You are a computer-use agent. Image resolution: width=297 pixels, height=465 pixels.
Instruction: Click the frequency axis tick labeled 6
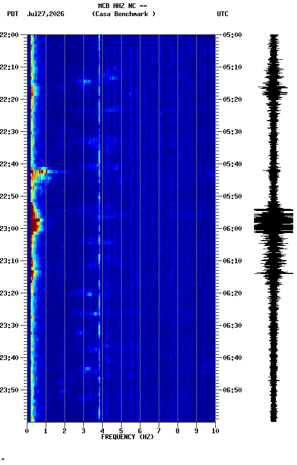click(x=140, y=431)
